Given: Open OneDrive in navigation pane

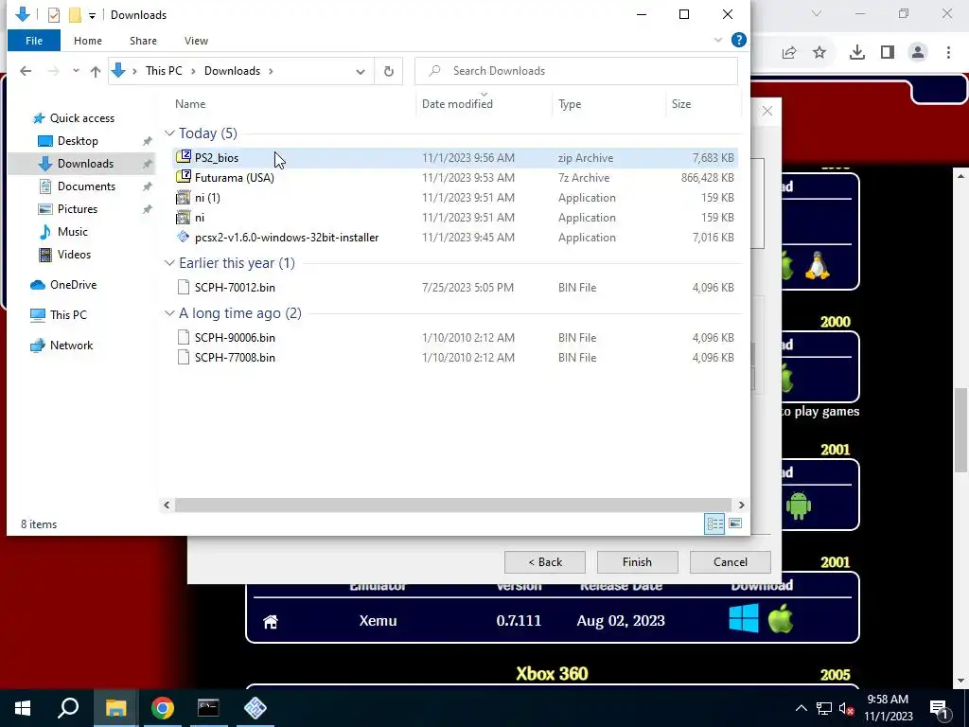Looking at the screenshot, I should pyautogui.click(x=73, y=284).
